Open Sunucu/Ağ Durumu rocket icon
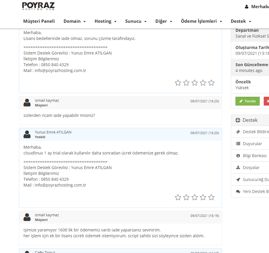 tap(238, 180)
